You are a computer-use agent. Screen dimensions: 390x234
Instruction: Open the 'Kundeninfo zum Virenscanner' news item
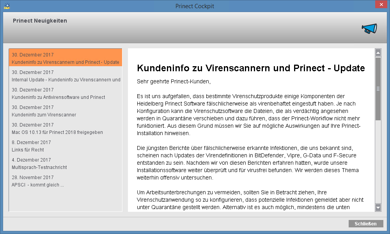[66, 111]
